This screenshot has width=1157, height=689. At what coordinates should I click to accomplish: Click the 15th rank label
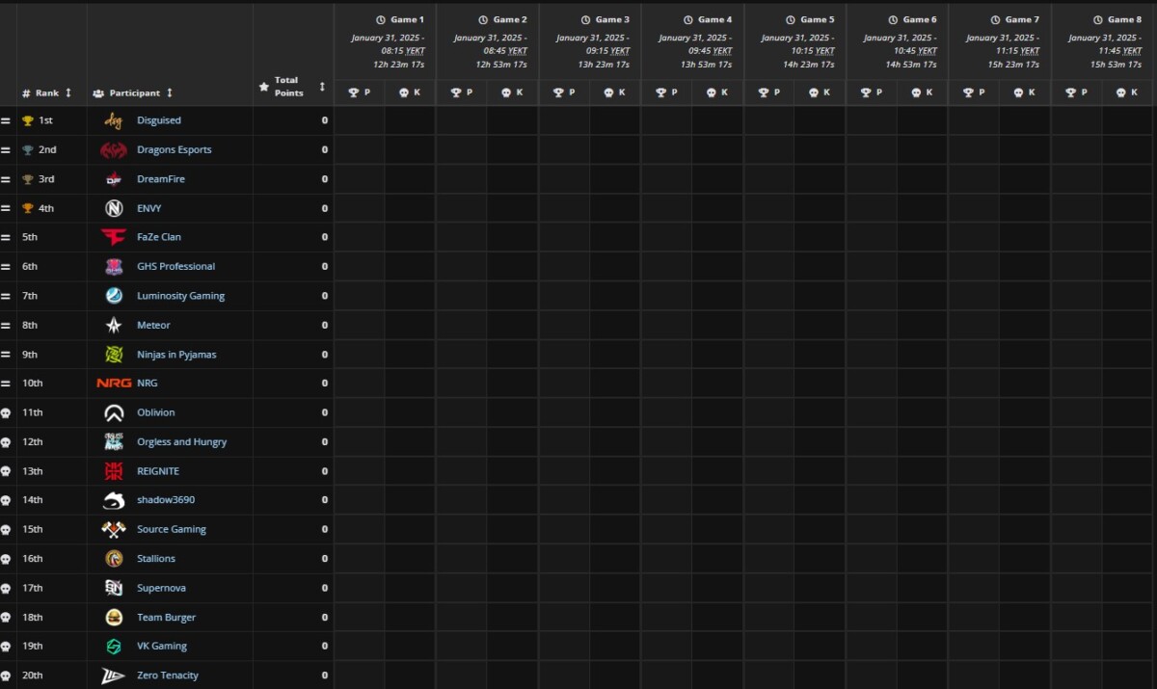click(x=33, y=529)
